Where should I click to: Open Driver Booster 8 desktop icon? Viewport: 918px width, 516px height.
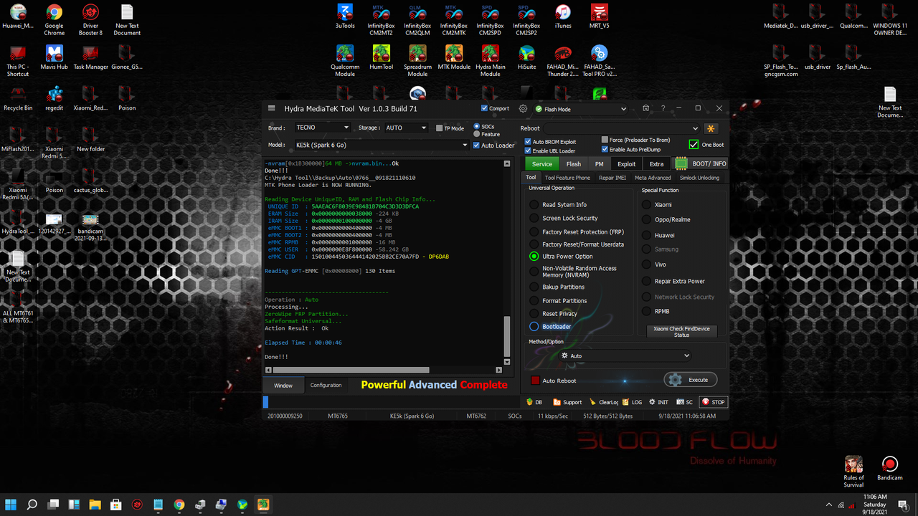pyautogui.click(x=90, y=20)
